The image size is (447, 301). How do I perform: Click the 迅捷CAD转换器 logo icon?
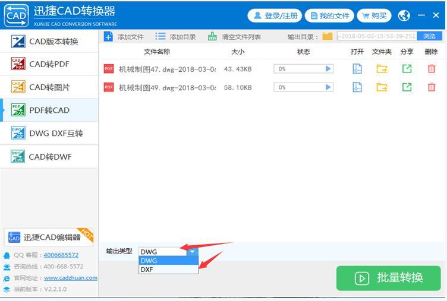[x=16, y=15]
